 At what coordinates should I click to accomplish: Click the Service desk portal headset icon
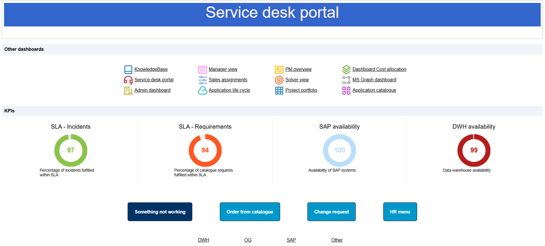128,80
